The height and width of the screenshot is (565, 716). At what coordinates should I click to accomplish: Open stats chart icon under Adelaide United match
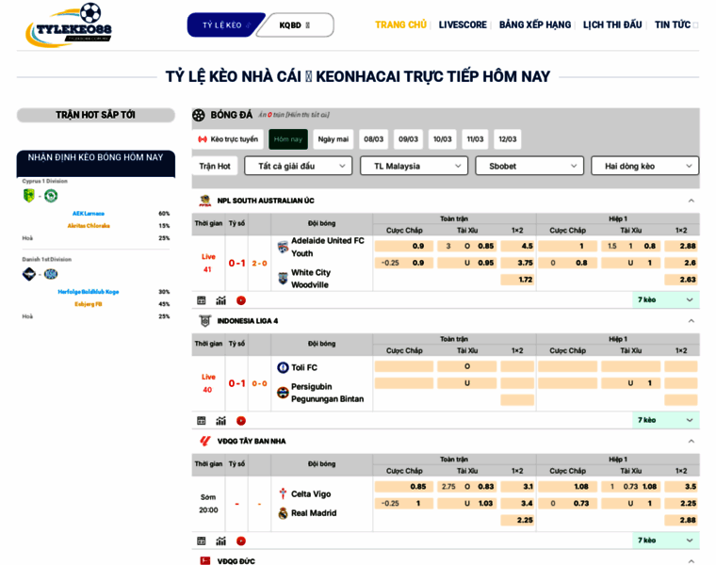221,300
